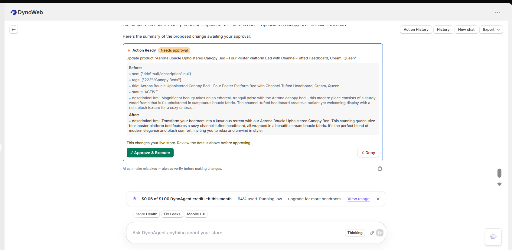Viewport: 512px width, 250px height.
Task: Click the "Update product" title line
Action: point(242,58)
